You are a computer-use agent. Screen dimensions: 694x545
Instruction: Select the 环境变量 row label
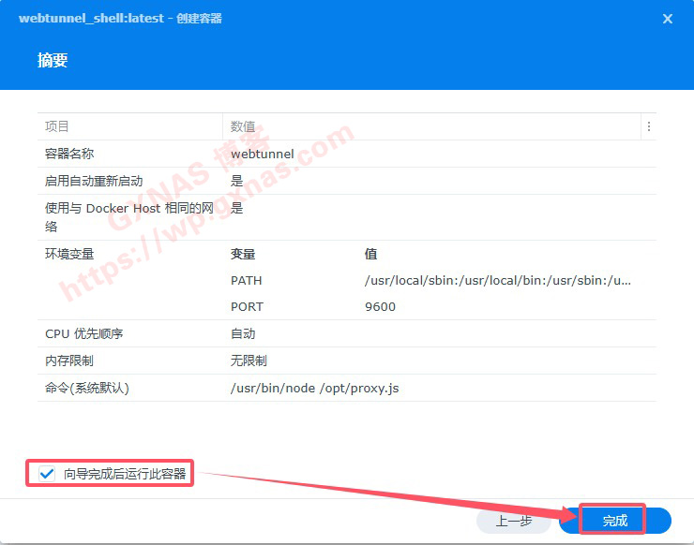pyautogui.click(x=69, y=254)
